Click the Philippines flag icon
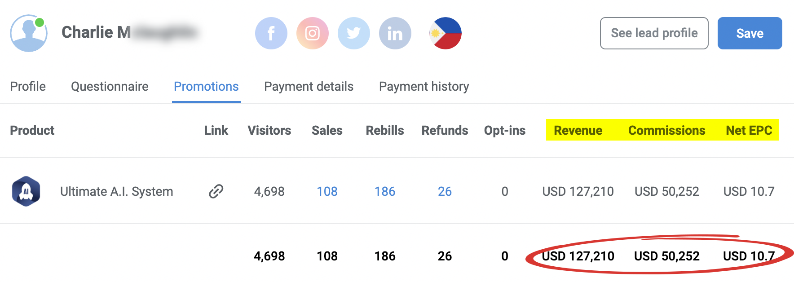Viewport: 794px width, 282px height. click(x=445, y=33)
